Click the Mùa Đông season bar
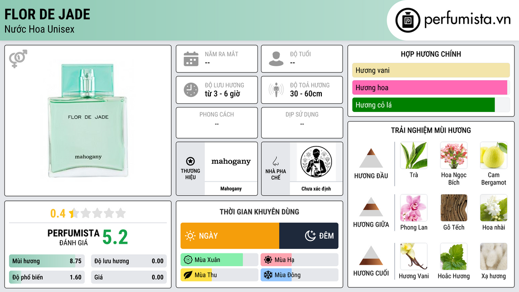This screenshot has height=292, width=519. pos(299,275)
